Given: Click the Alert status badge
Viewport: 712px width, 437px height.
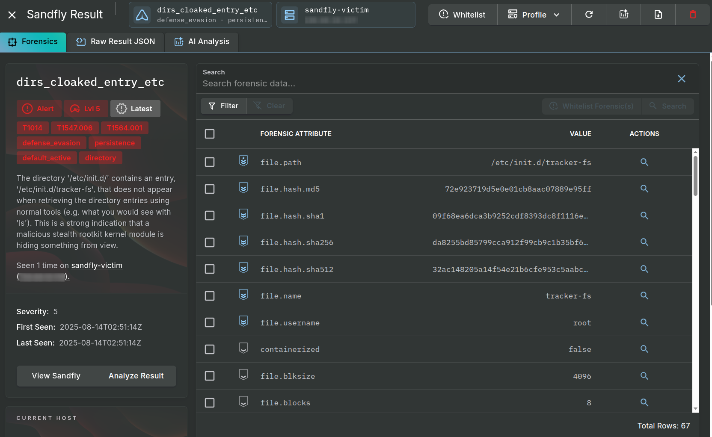Looking at the screenshot, I should pyautogui.click(x=39, y=109).
